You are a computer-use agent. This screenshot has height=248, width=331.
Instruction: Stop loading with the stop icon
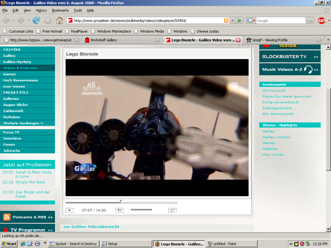coord(48,21)
